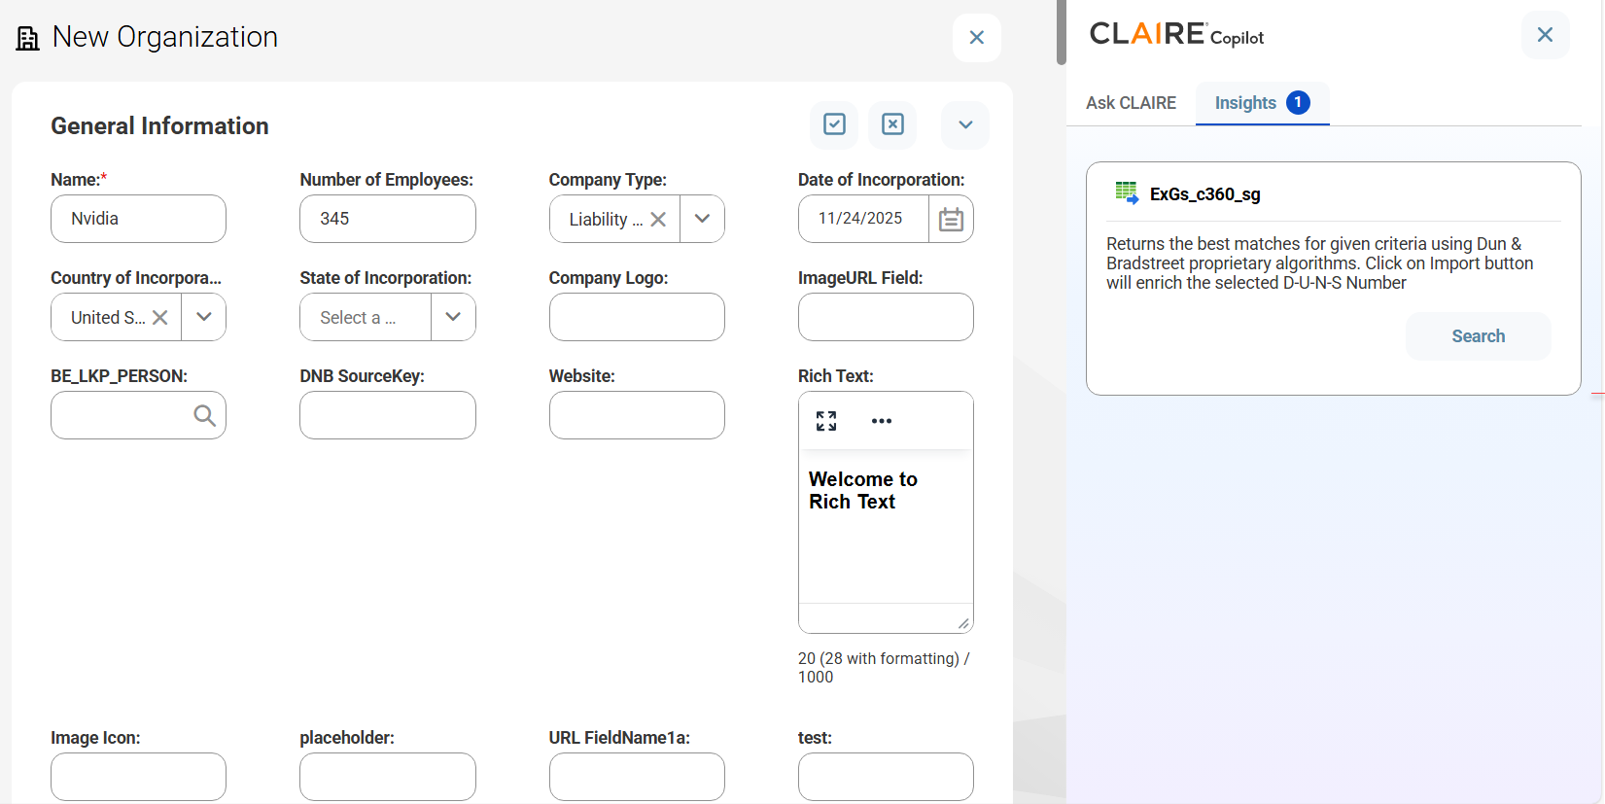Image resolution: width=1605 pixels, height=804 pixels.
Task: Click the ImageURL Field input
Action: point(886,317)
